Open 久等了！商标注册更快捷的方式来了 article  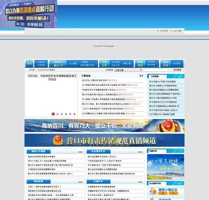(44, 187)
